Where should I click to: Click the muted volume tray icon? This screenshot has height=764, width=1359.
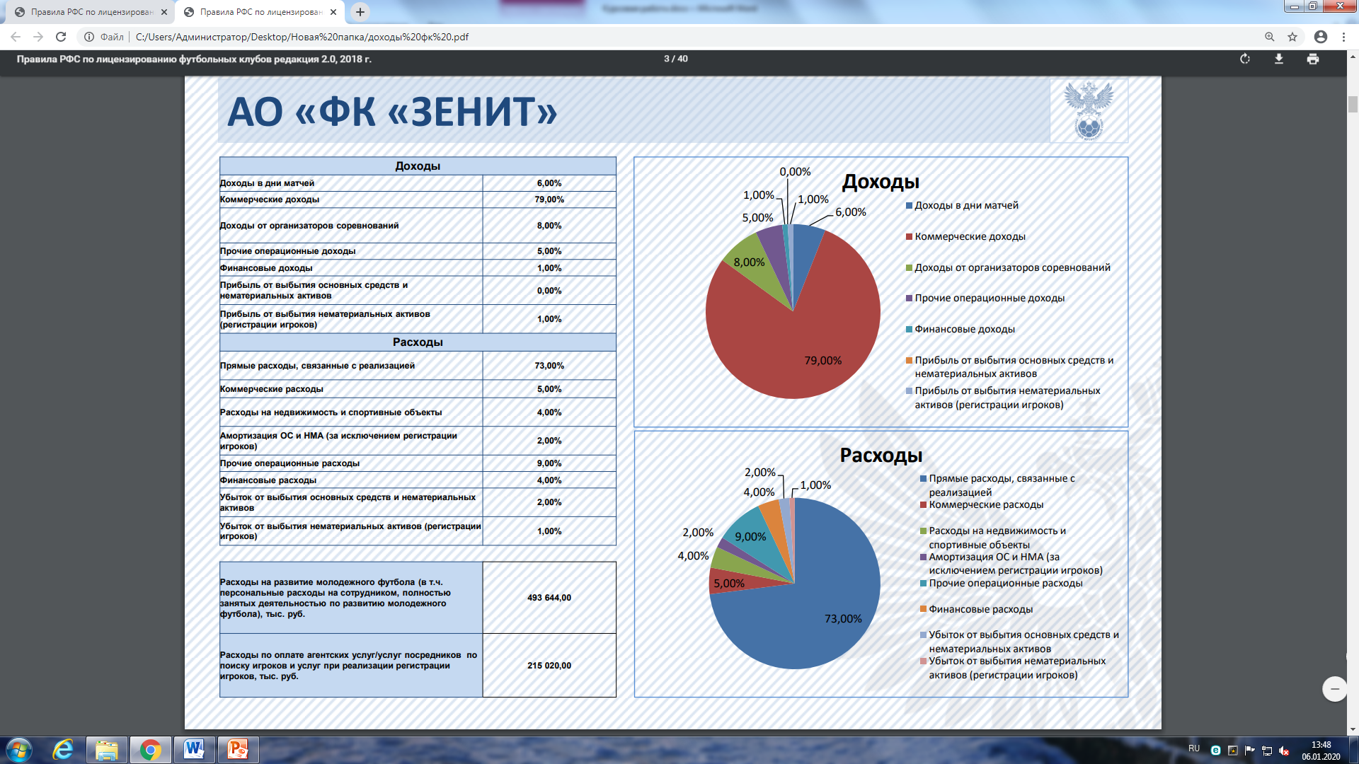tap(1284, 751)
